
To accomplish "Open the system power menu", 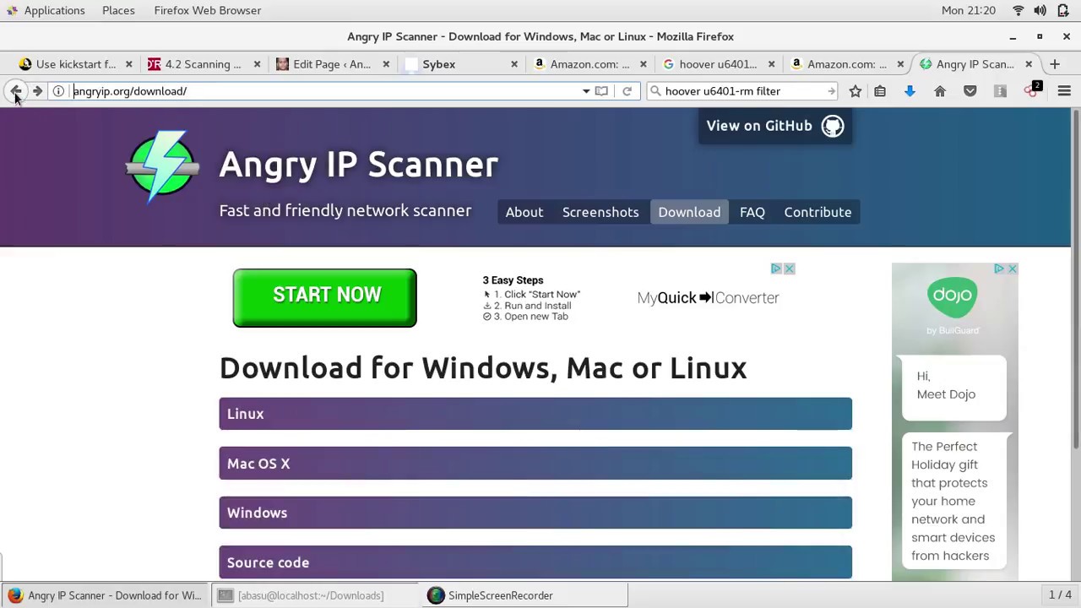I will click(x=1063, y=10).
